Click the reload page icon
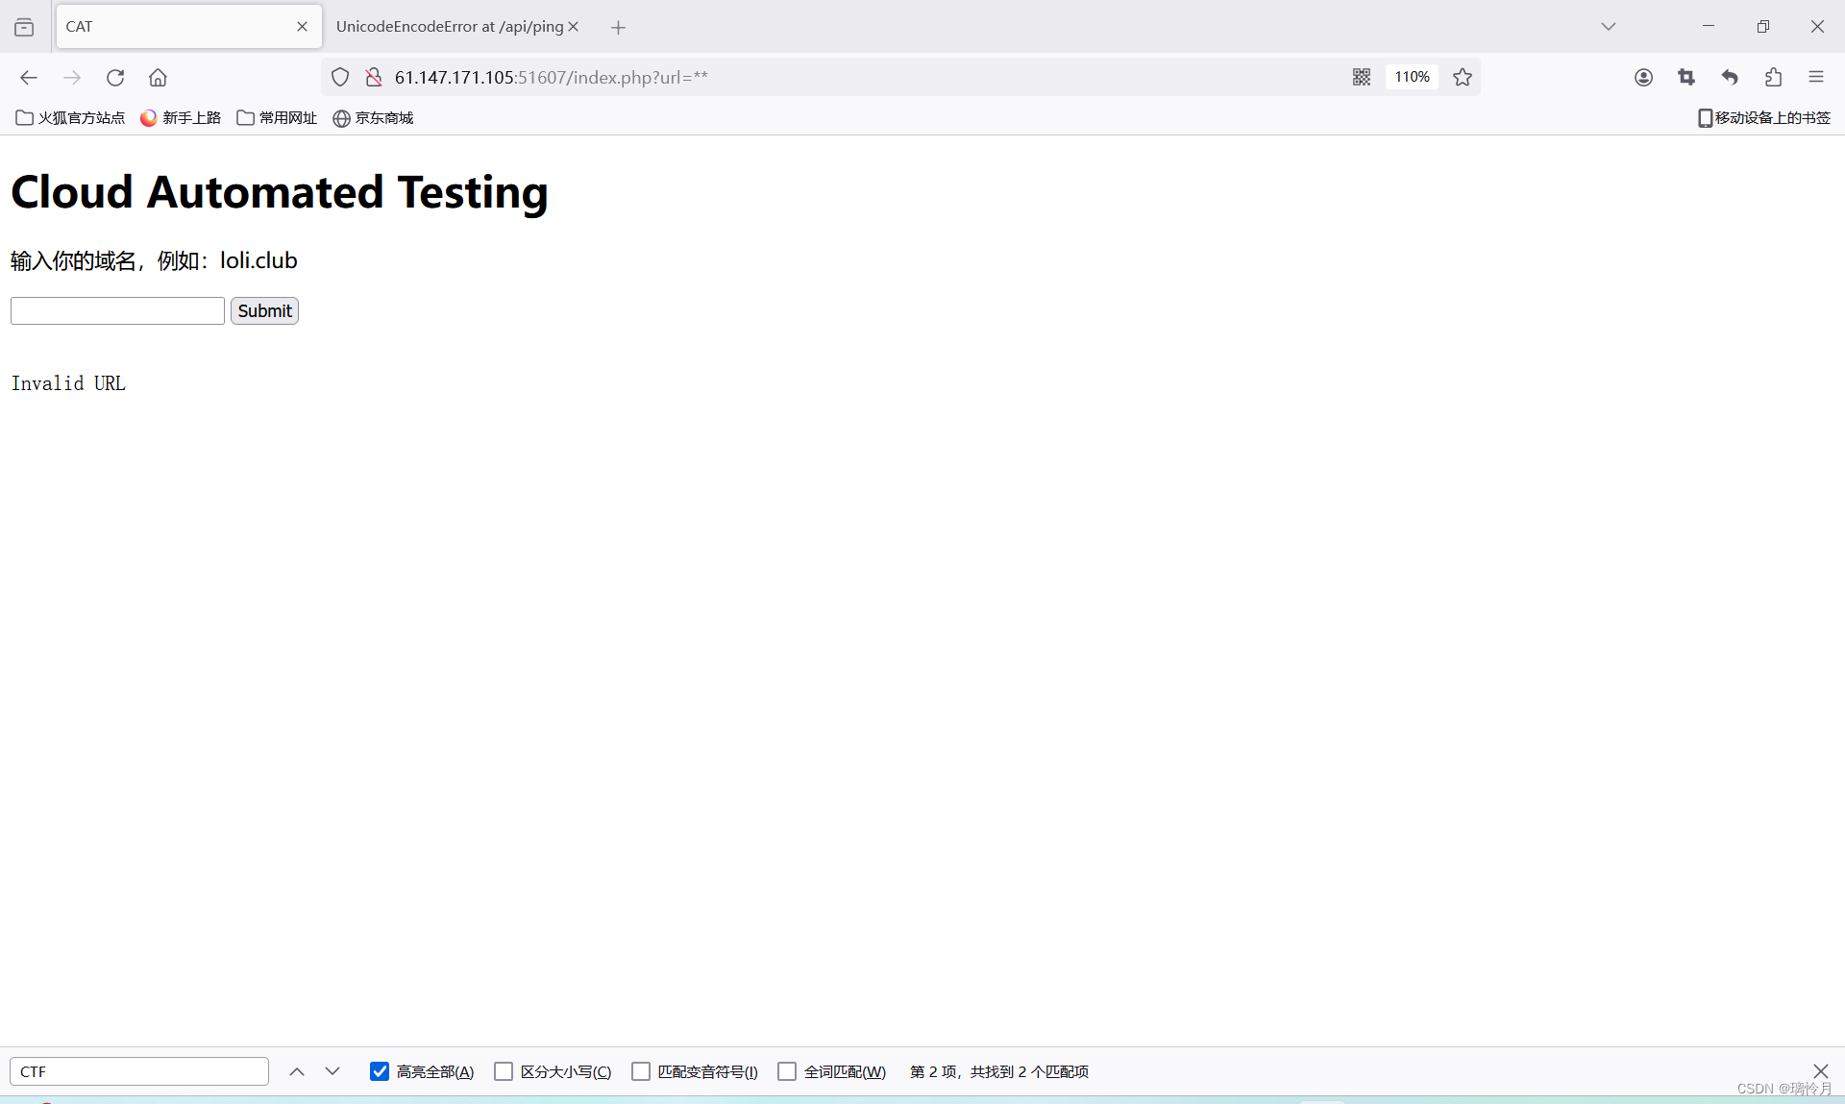Viewport: 1845px width, 1104px height. (115, 78)
